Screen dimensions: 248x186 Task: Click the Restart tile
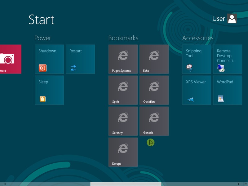pos(80,59)
